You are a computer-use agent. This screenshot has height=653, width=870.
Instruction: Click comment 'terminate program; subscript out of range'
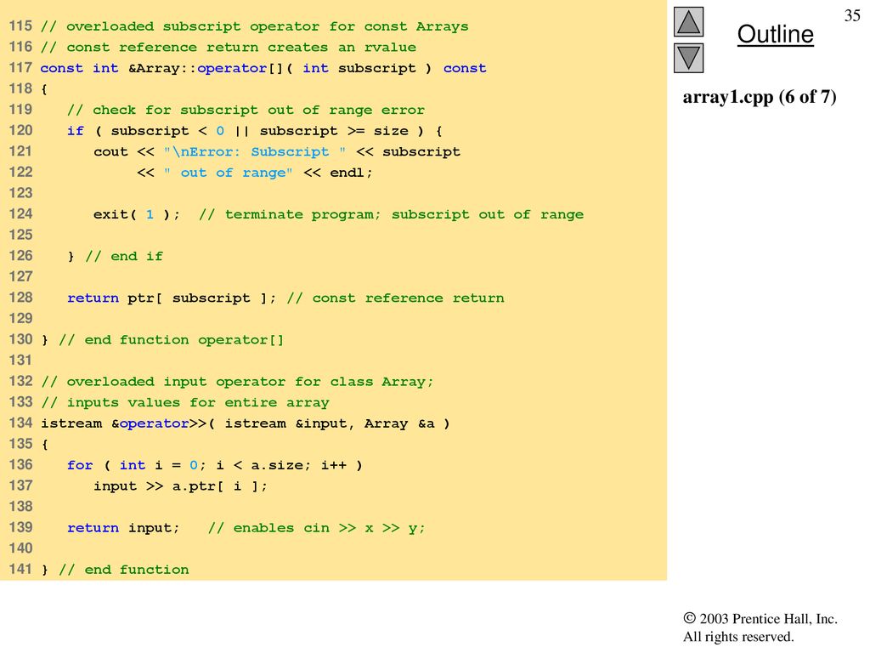(x=391, y=214)
